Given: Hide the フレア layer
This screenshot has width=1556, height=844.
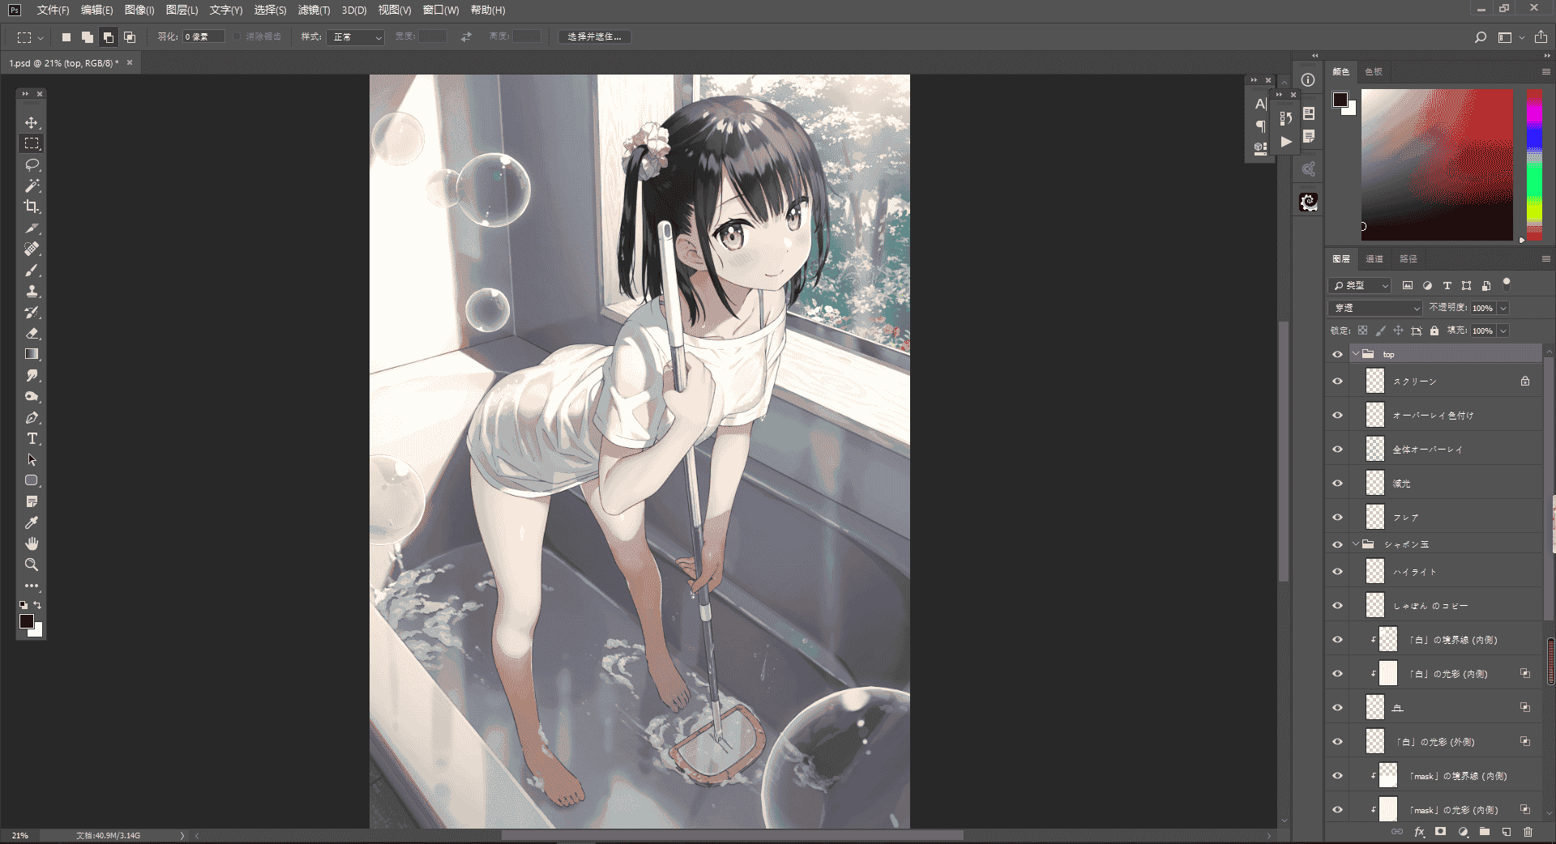Looking at the screenshot, I should coord(1337,518).
